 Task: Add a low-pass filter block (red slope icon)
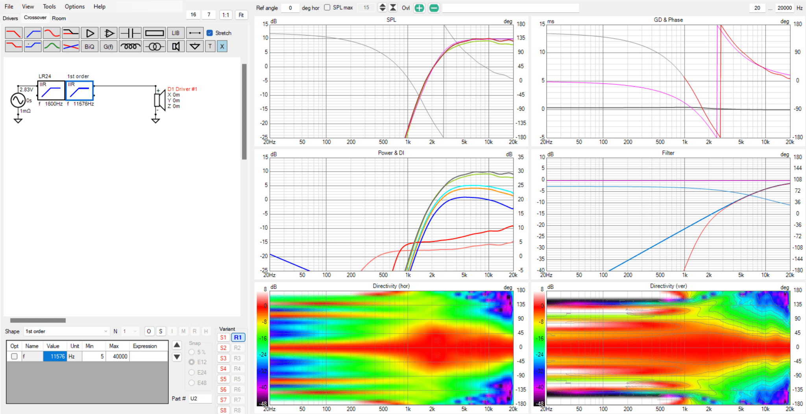point(13,33)
